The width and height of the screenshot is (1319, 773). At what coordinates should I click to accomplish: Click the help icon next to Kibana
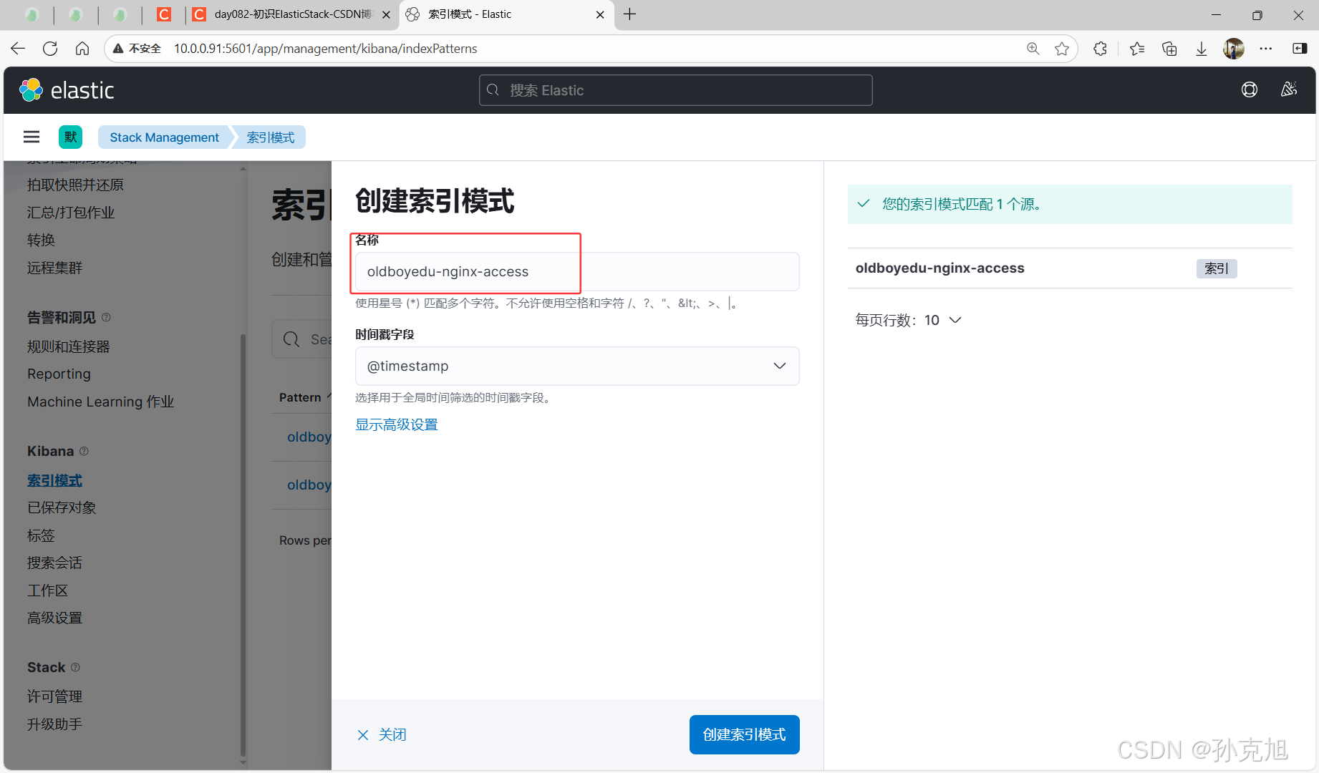click(x=84, y=451)
